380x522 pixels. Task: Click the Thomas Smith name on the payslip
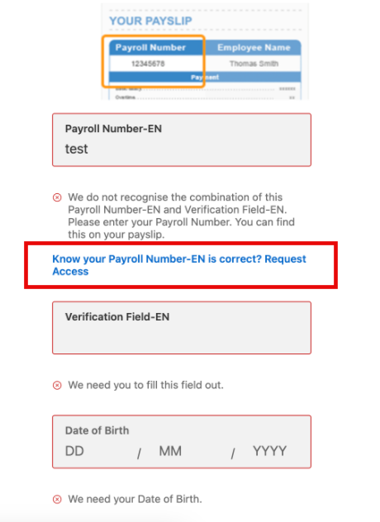(254, 64)
